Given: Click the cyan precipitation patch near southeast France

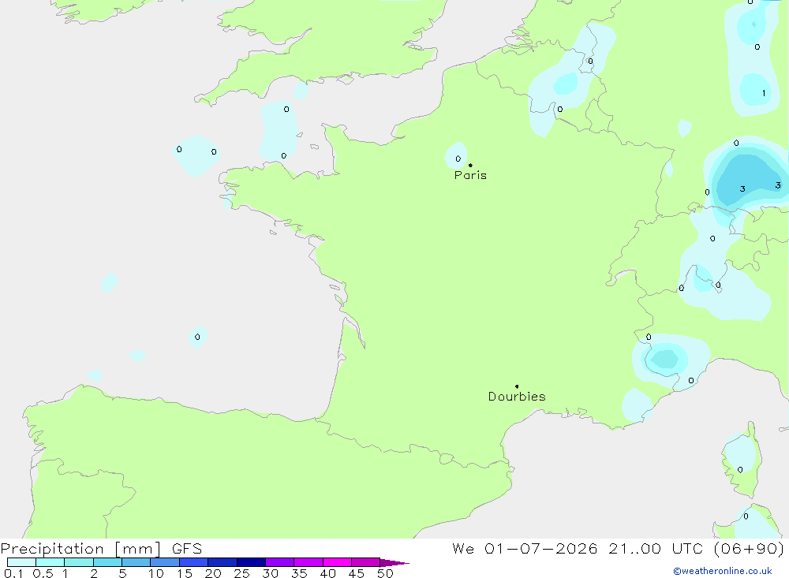Looking at the screenshot, I should click(665, 359).
